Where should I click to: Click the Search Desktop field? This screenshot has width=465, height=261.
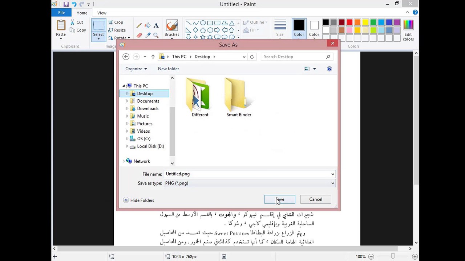pyautogui.click(x=296, y=57)
